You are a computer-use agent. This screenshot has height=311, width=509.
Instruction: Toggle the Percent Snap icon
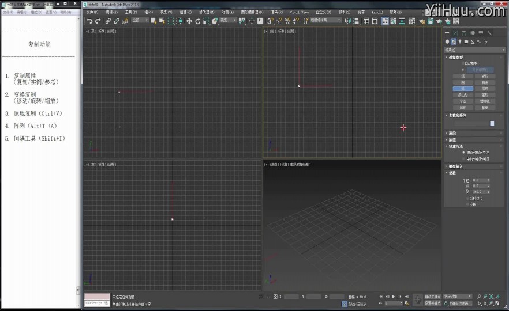(287, 21)
